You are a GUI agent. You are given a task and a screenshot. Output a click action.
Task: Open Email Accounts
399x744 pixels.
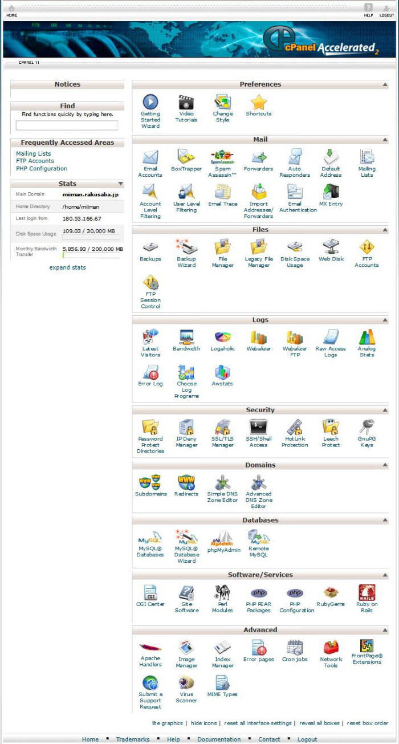click(x=150, y=157)
